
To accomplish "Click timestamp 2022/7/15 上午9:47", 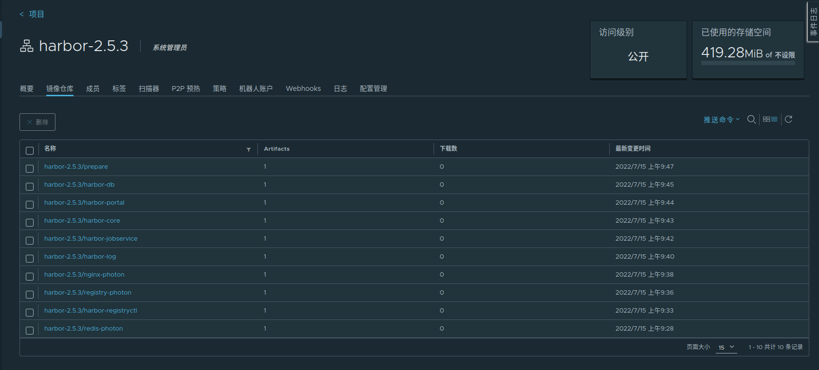I will (645, 166).
